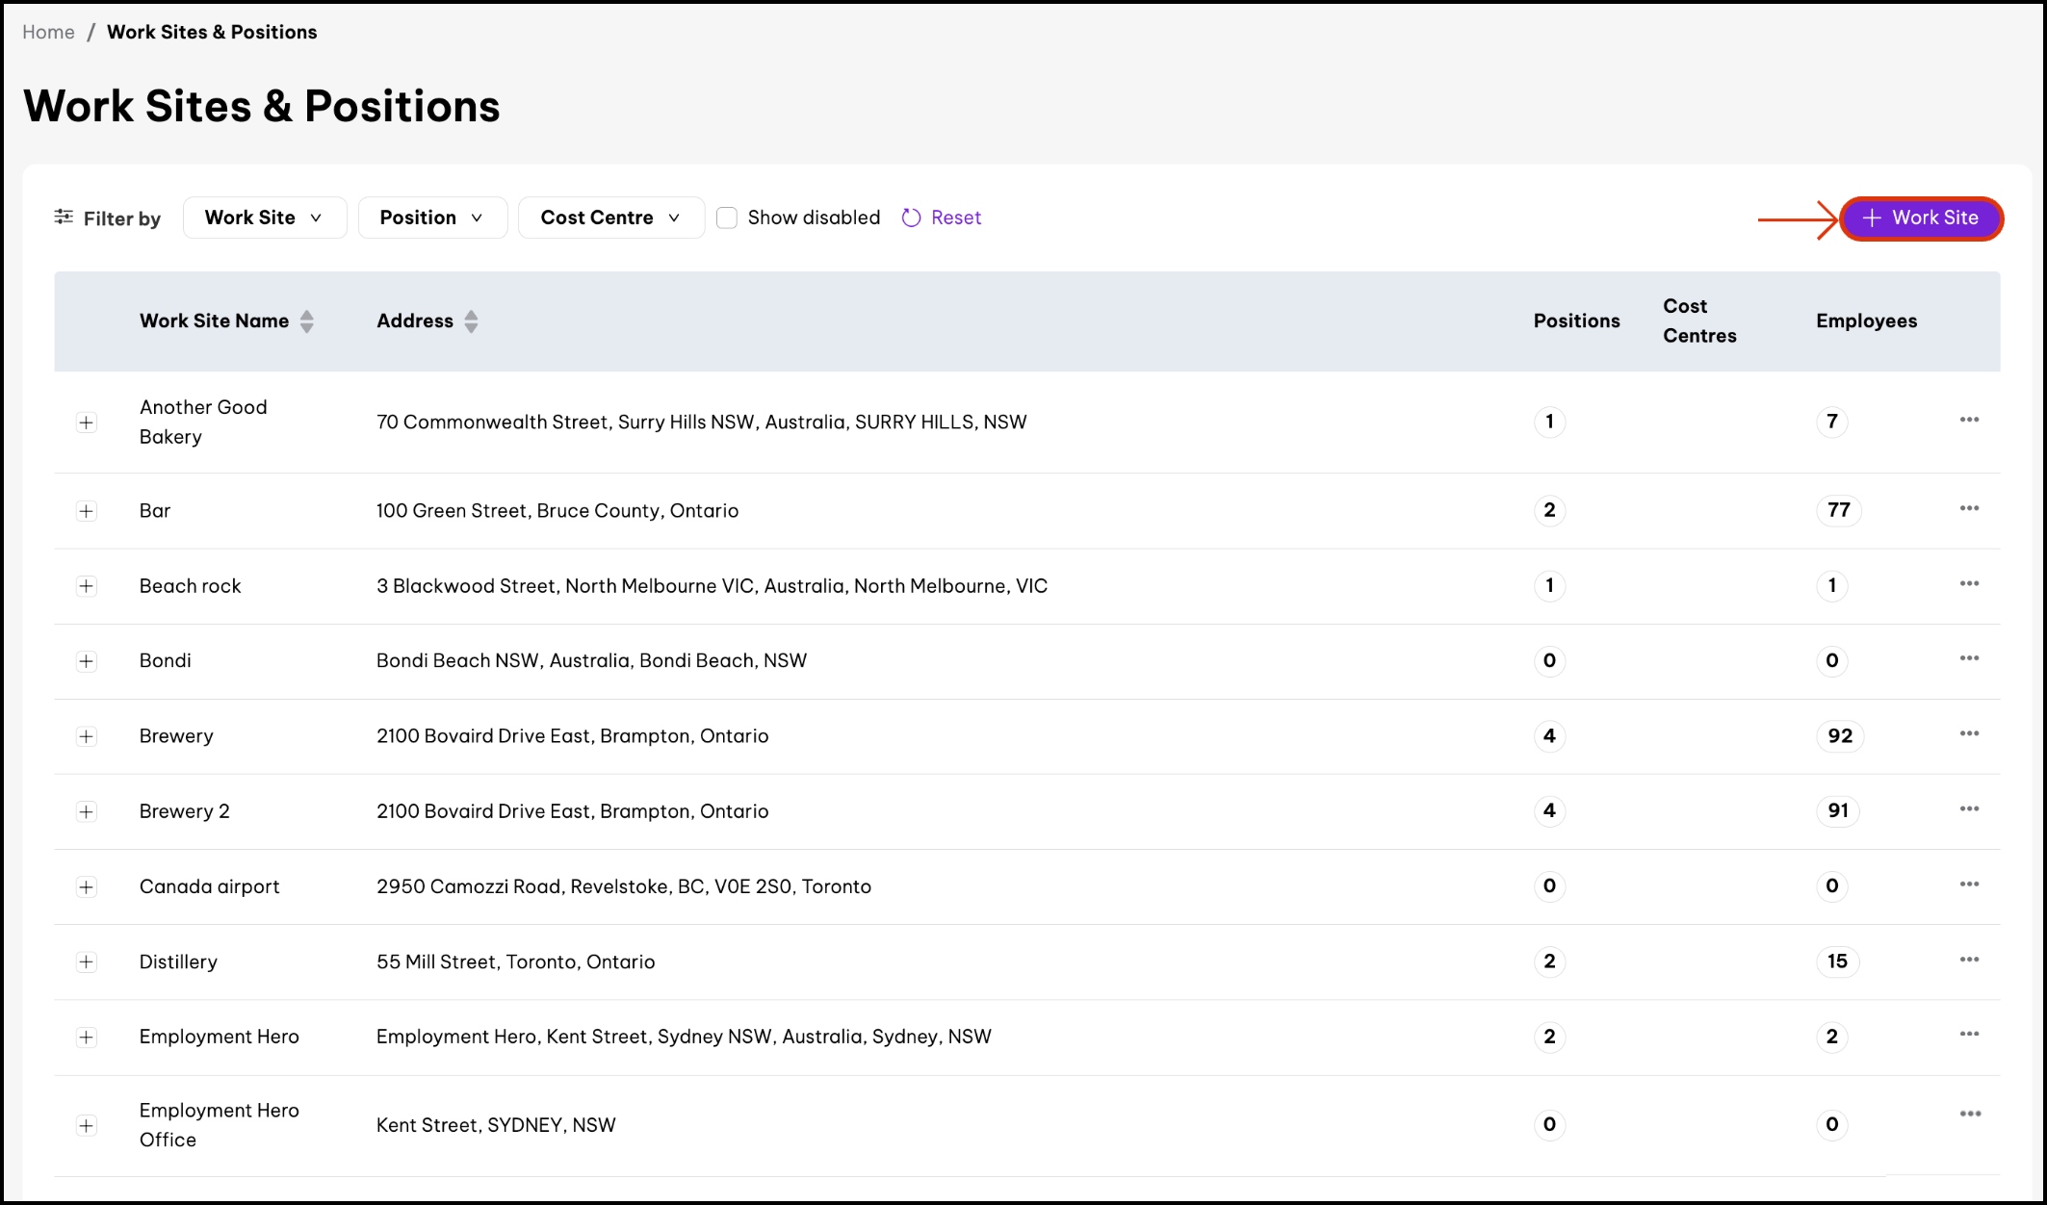Image resolution: width=2047 pixels, height=1205 pixels.
Task: Select the Beach rock work site name
Action: (x=191, y=586)
